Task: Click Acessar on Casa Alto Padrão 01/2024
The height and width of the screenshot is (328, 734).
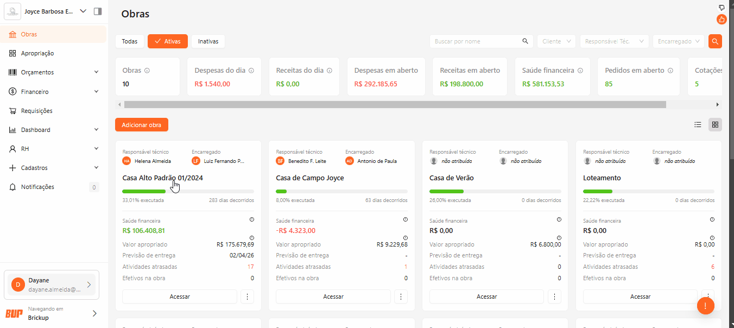Action: [x=180, y=297]
